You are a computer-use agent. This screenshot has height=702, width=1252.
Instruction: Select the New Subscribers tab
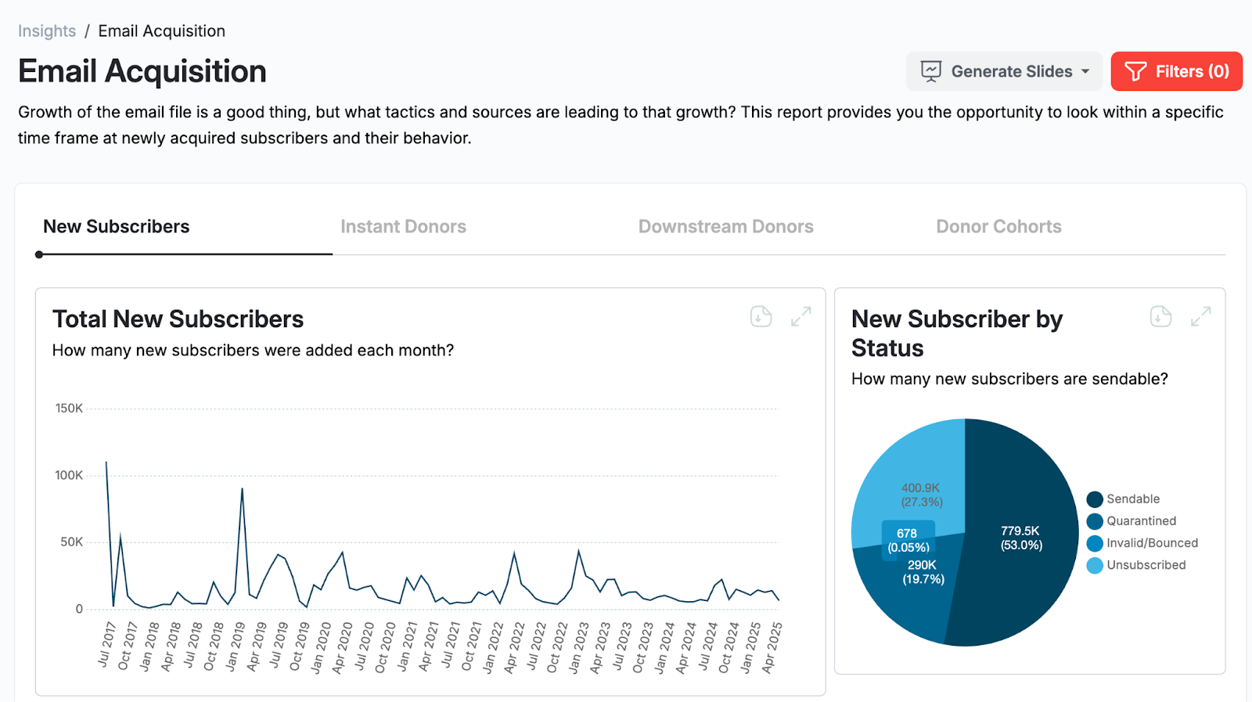(116, 227)
